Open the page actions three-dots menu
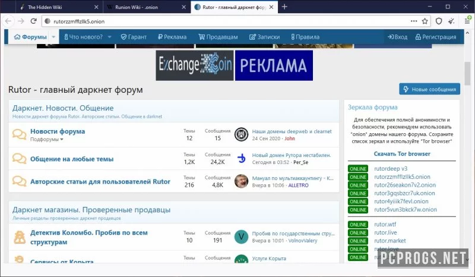The image size is (475, 277). pyautogui.click(x=413, y=21)
